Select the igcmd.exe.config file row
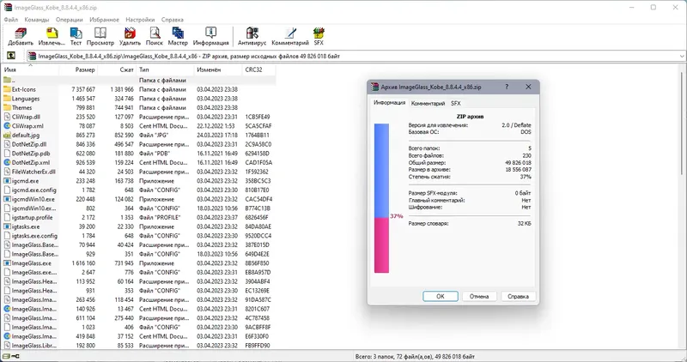This screenshot has width=687, height=362. coord(138,190)
